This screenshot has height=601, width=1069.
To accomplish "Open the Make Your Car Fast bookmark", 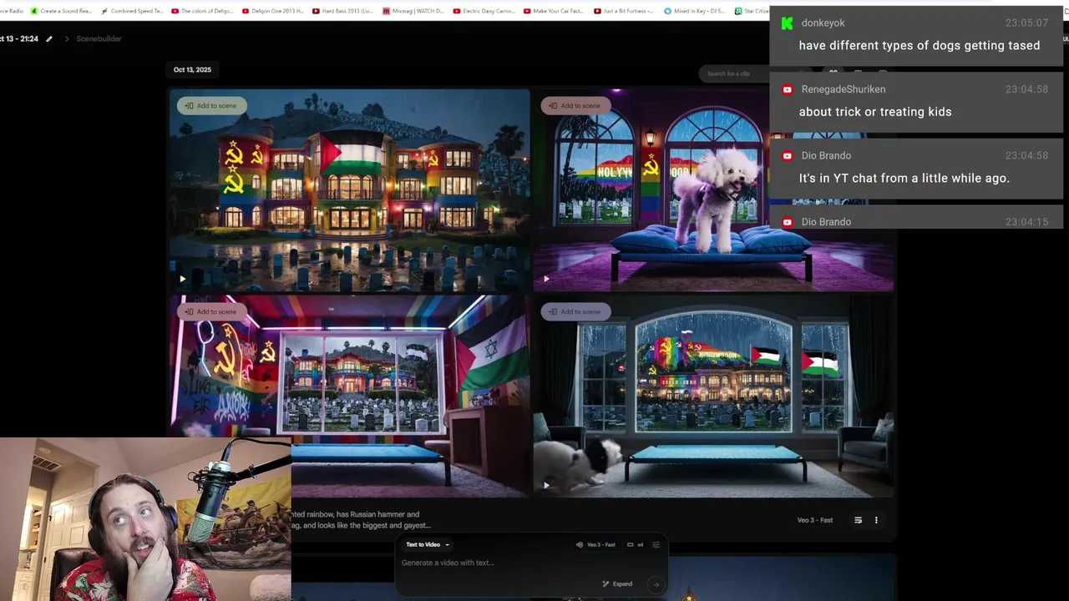I will (555, 11).
